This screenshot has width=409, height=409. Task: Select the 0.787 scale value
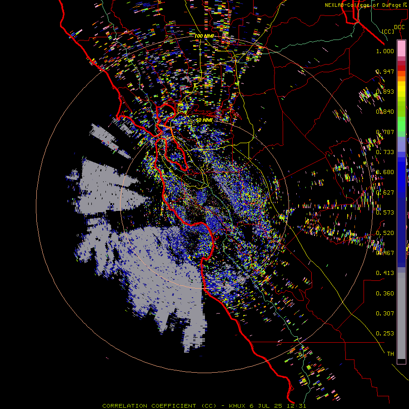click(x=385, y=132)
